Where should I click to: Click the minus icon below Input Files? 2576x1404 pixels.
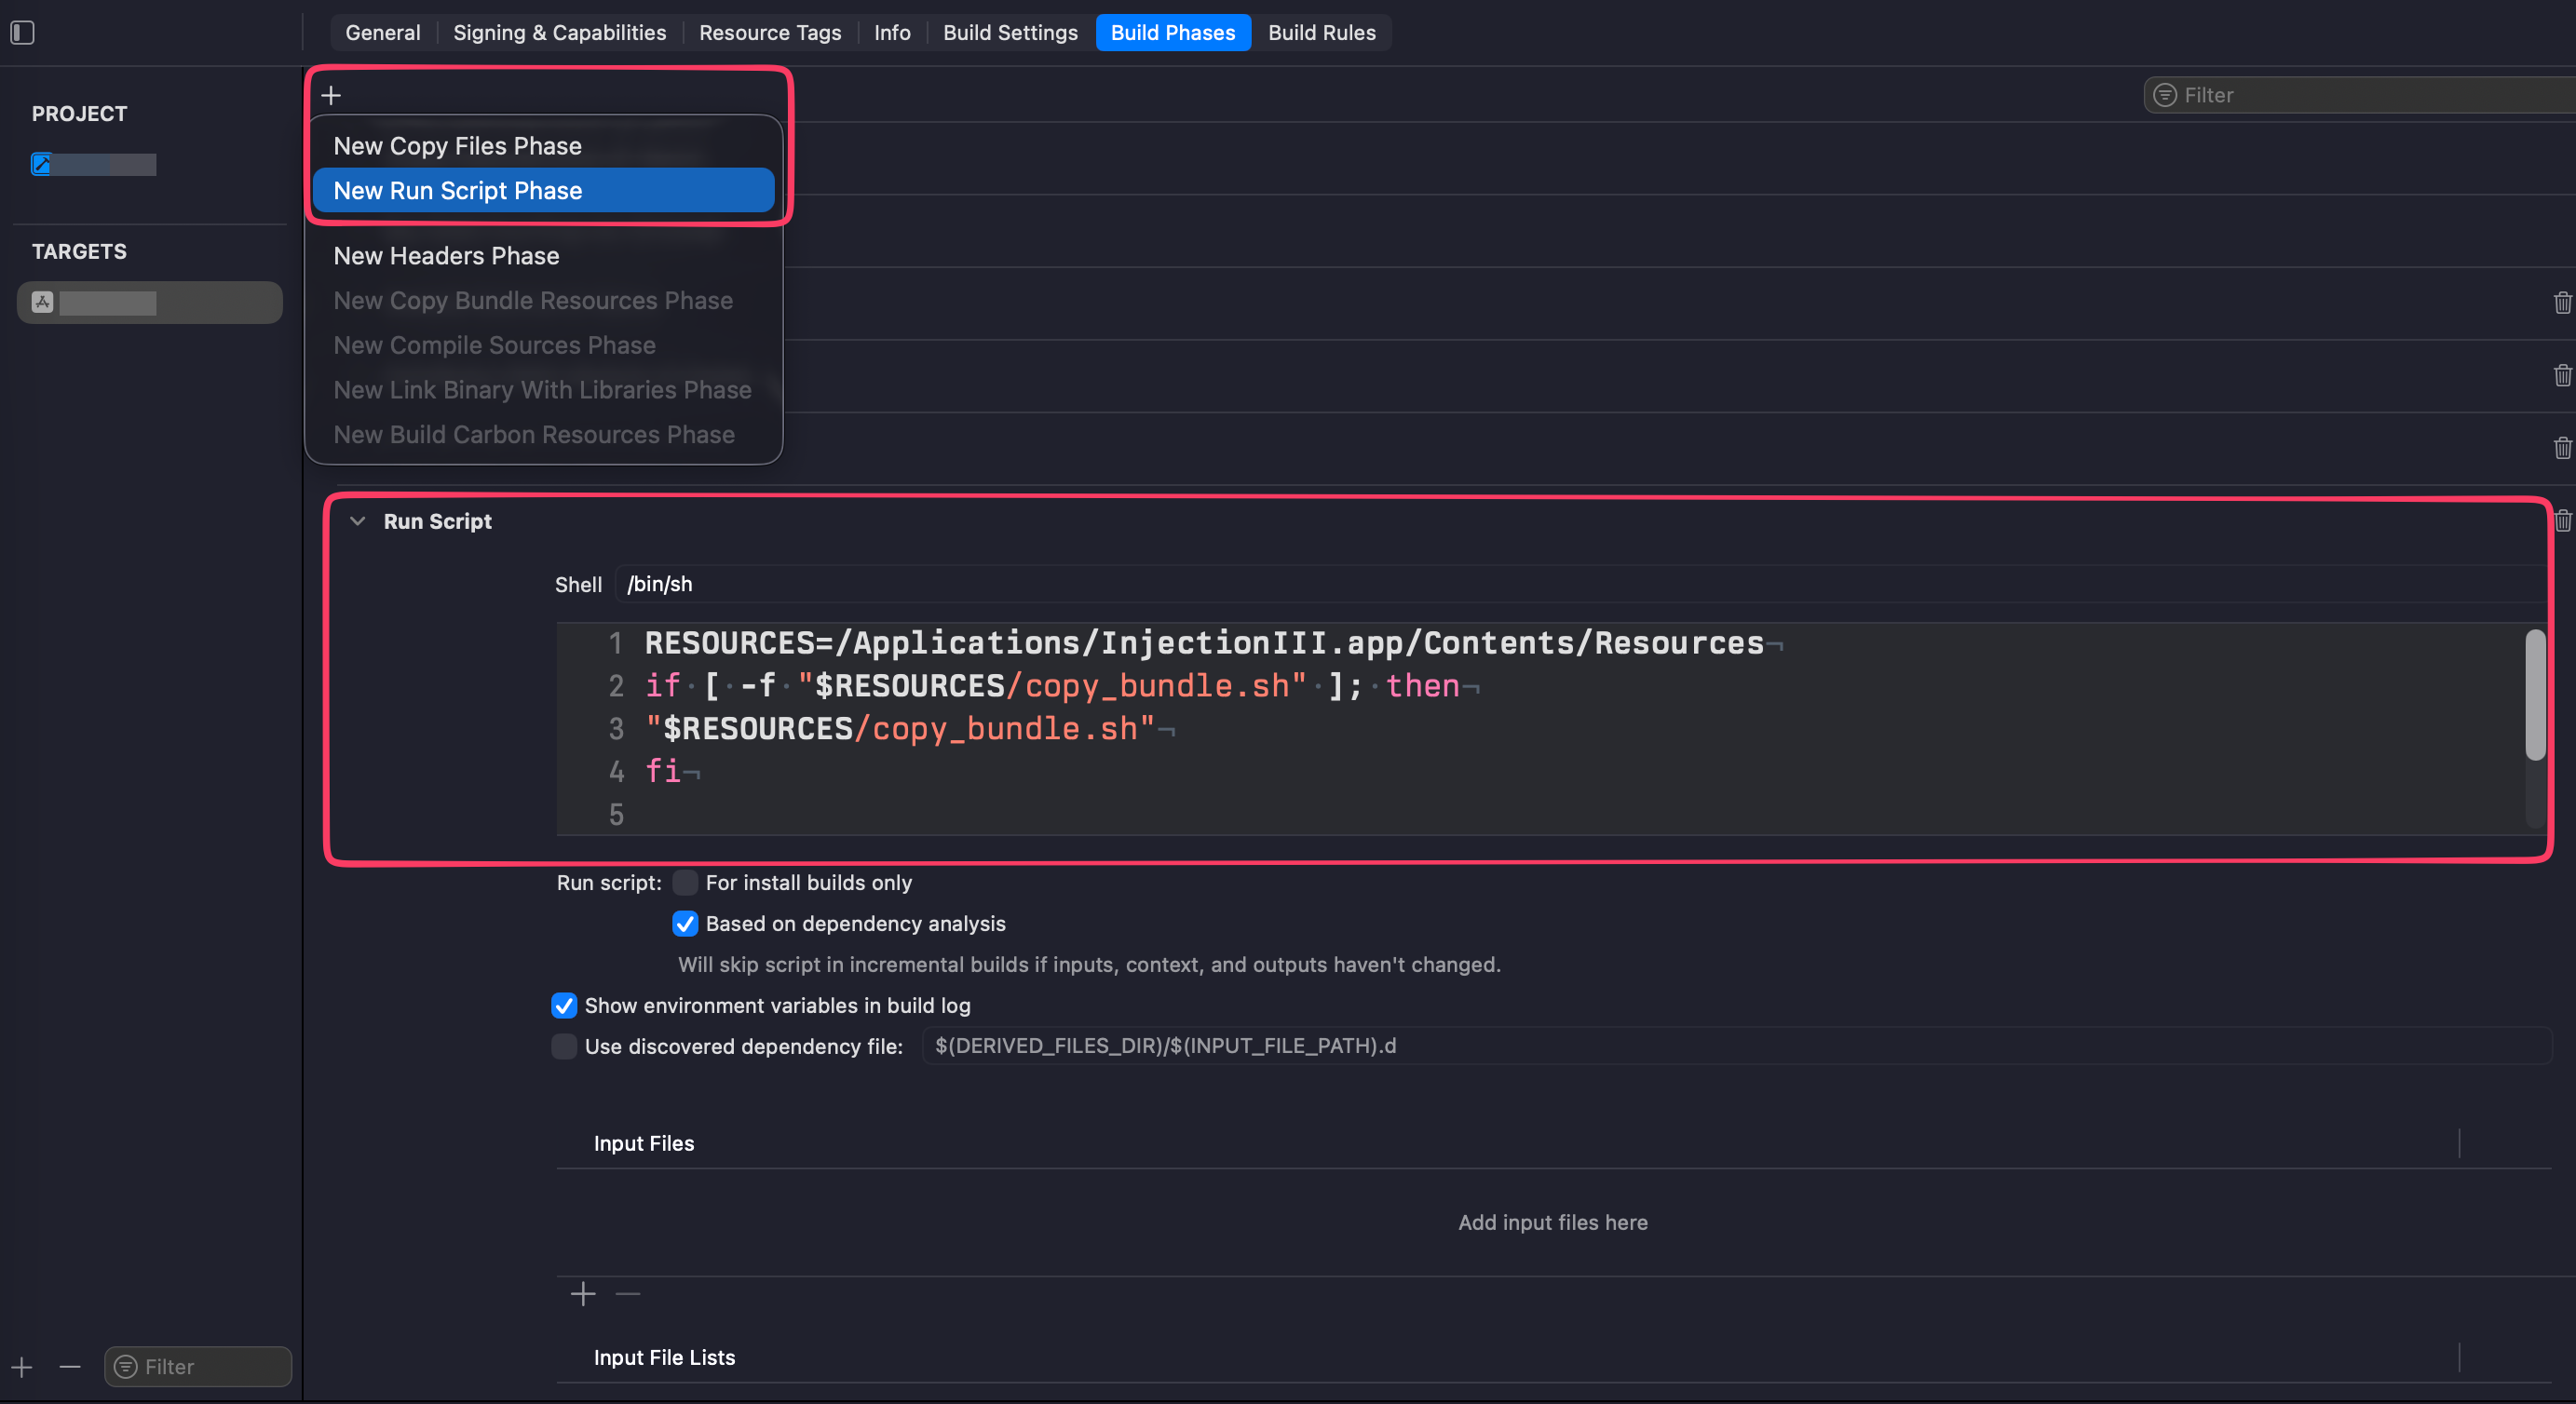pyautogui.click(x=628, y=1294)
